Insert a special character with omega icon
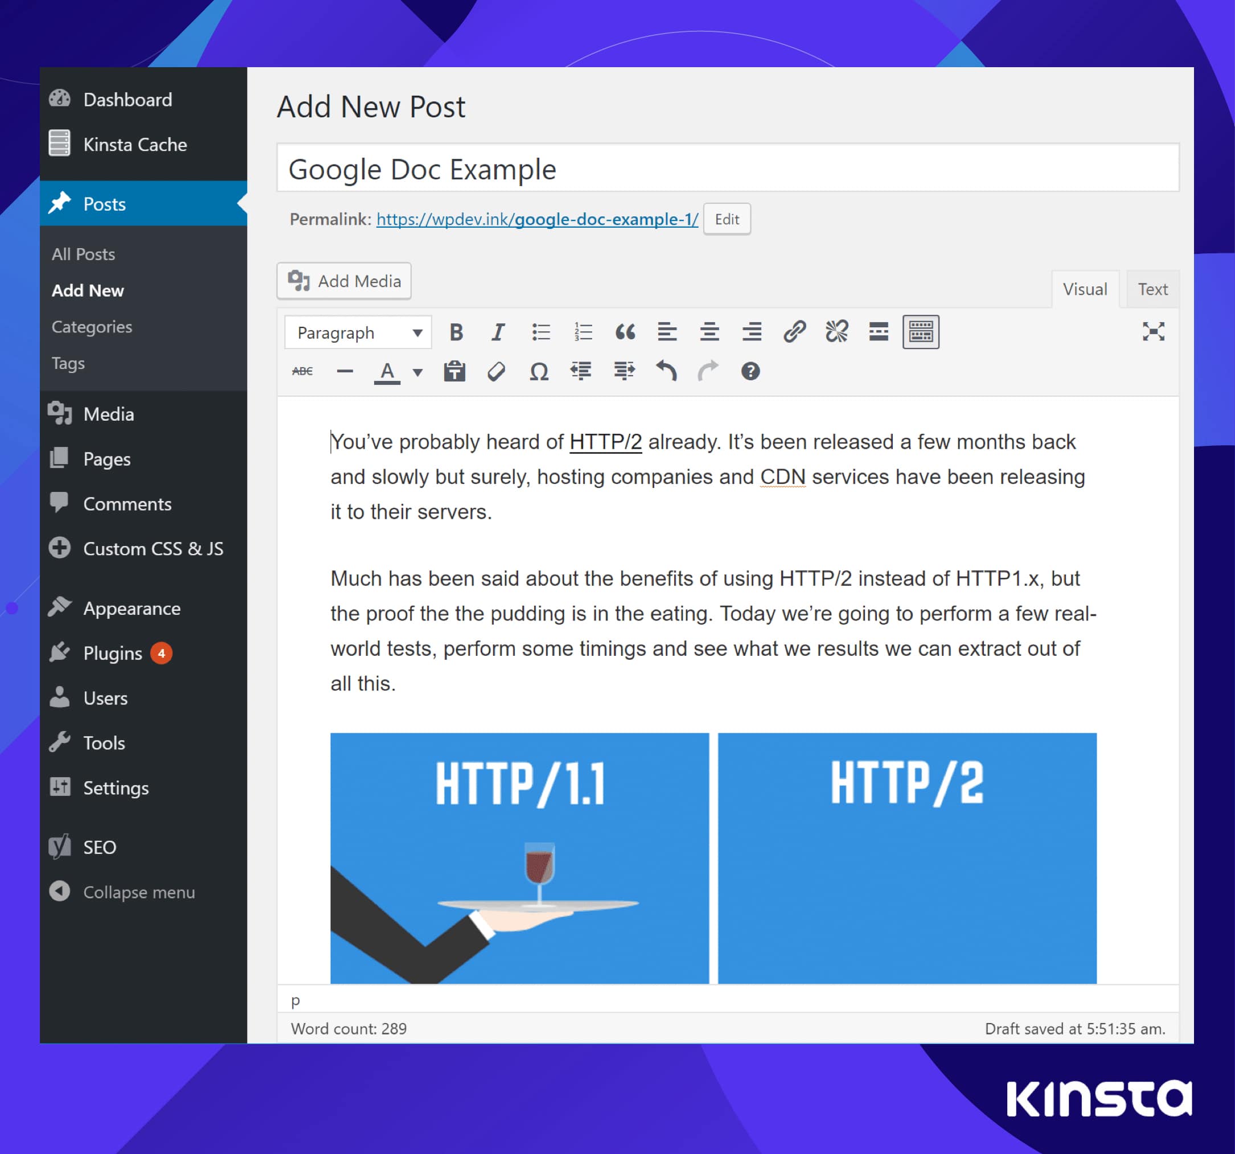 coord(539,372)
